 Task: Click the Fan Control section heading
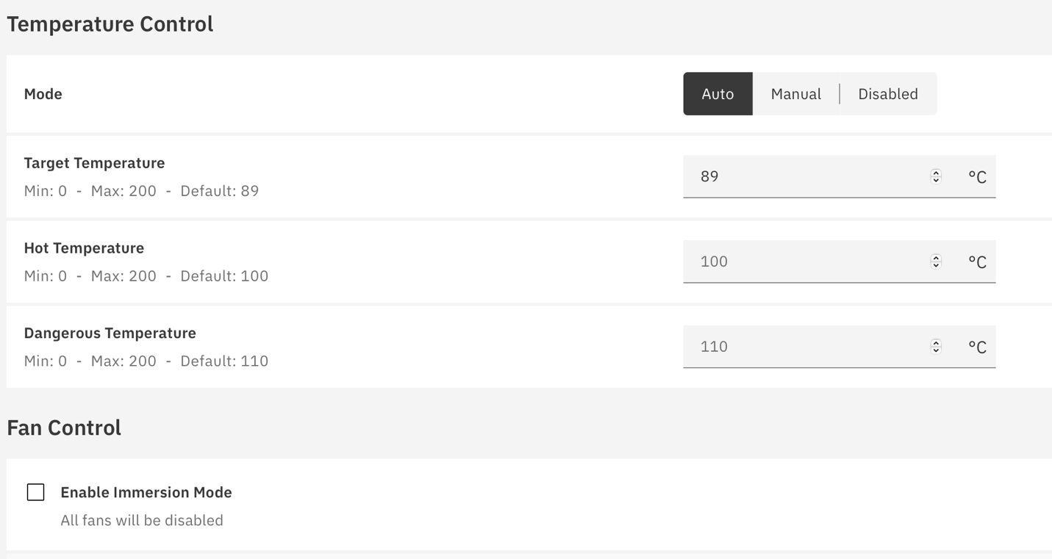64,428
